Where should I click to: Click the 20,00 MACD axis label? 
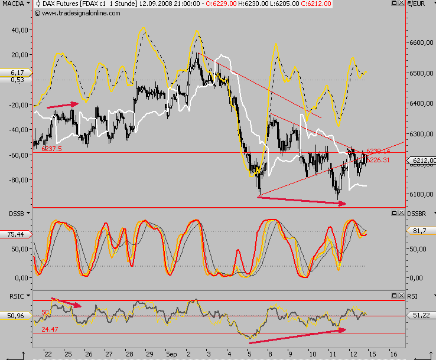19,55
